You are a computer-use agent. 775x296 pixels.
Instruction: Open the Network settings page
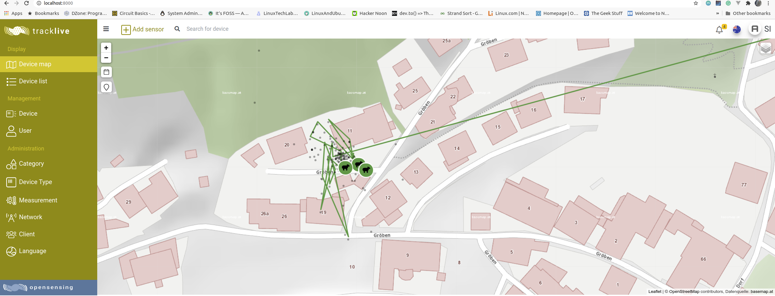pyautogui.click(x=49, y=217)
